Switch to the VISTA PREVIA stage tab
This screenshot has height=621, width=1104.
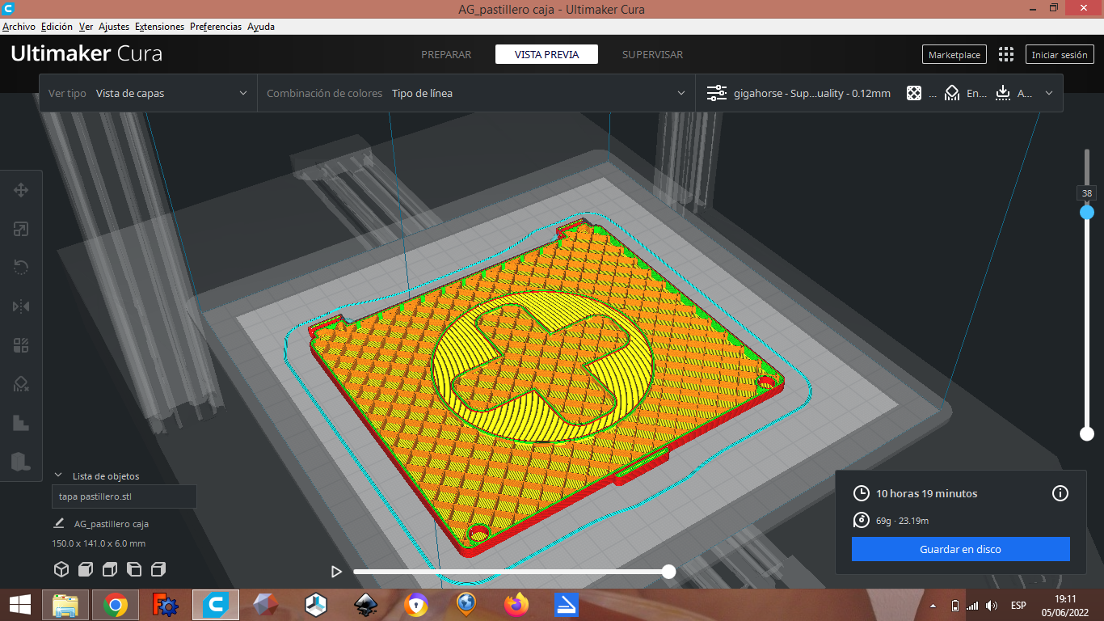[x=546, y=54]
